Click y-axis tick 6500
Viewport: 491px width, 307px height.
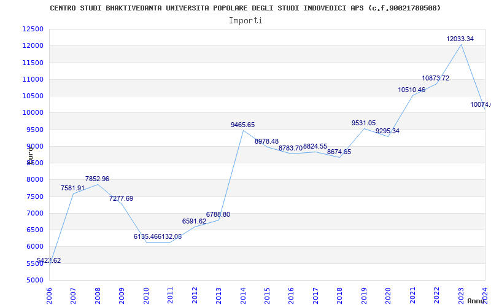click(x=34, y=230)
